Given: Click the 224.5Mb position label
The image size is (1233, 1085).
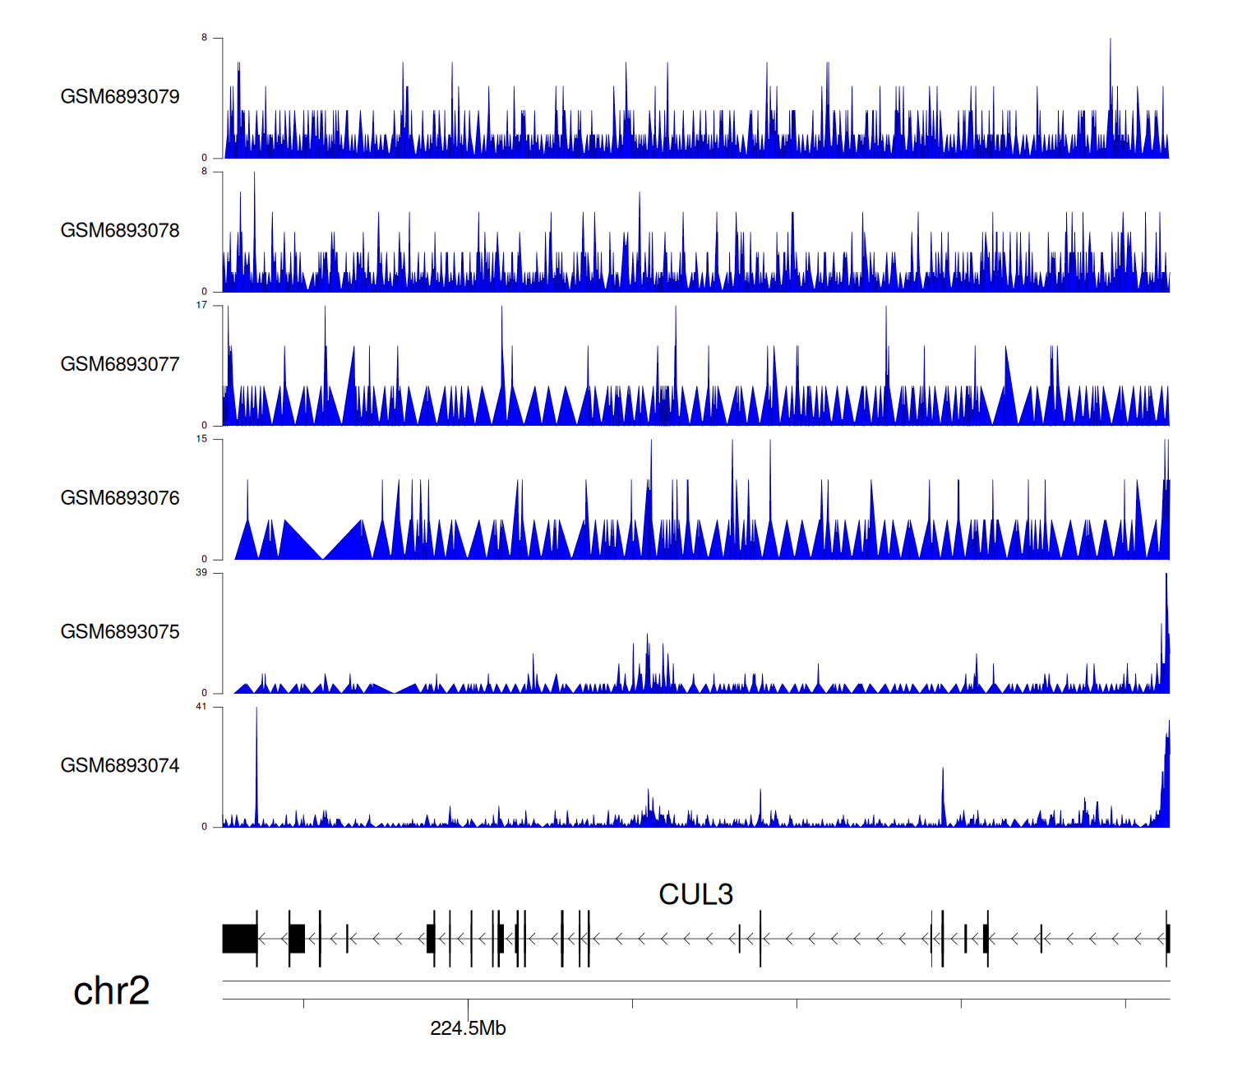Looking at the screenshot, I should click(x=468, y=1028).
